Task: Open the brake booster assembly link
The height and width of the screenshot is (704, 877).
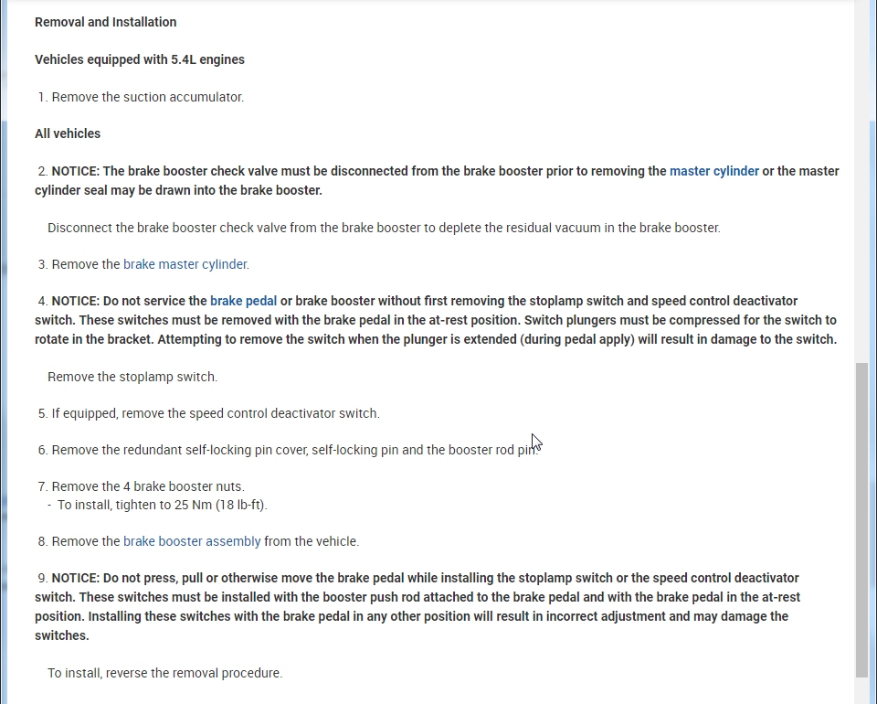Action: pos(192,541)
